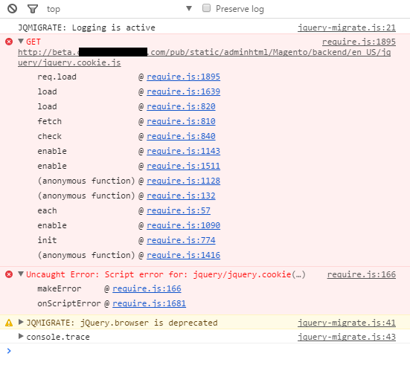The image size is (410, 368).
Task: Enable the Preserve log checkbox
Action: 206,8
